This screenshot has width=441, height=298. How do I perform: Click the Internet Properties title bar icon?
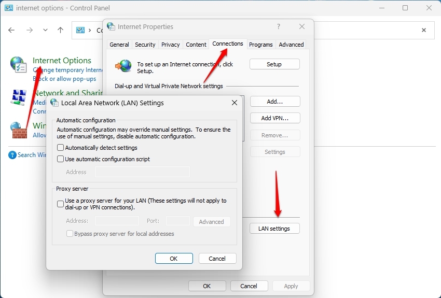tap(111, 26)
